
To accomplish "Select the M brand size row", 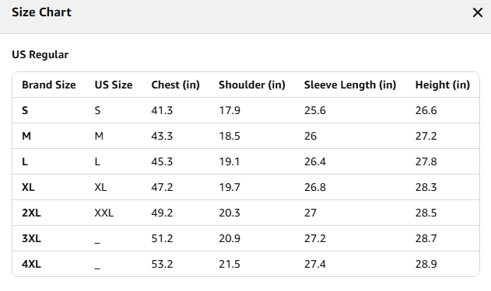I will 246,136.
